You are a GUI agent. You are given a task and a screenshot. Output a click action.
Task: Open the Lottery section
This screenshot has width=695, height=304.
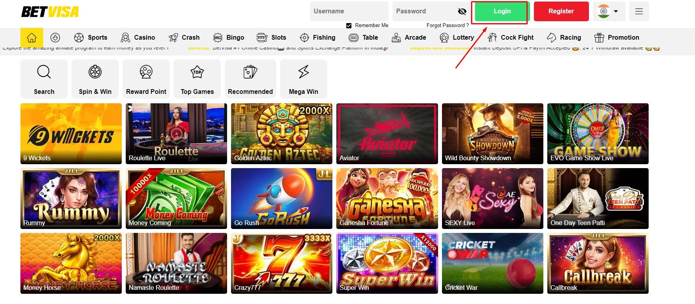coord(457,38)
